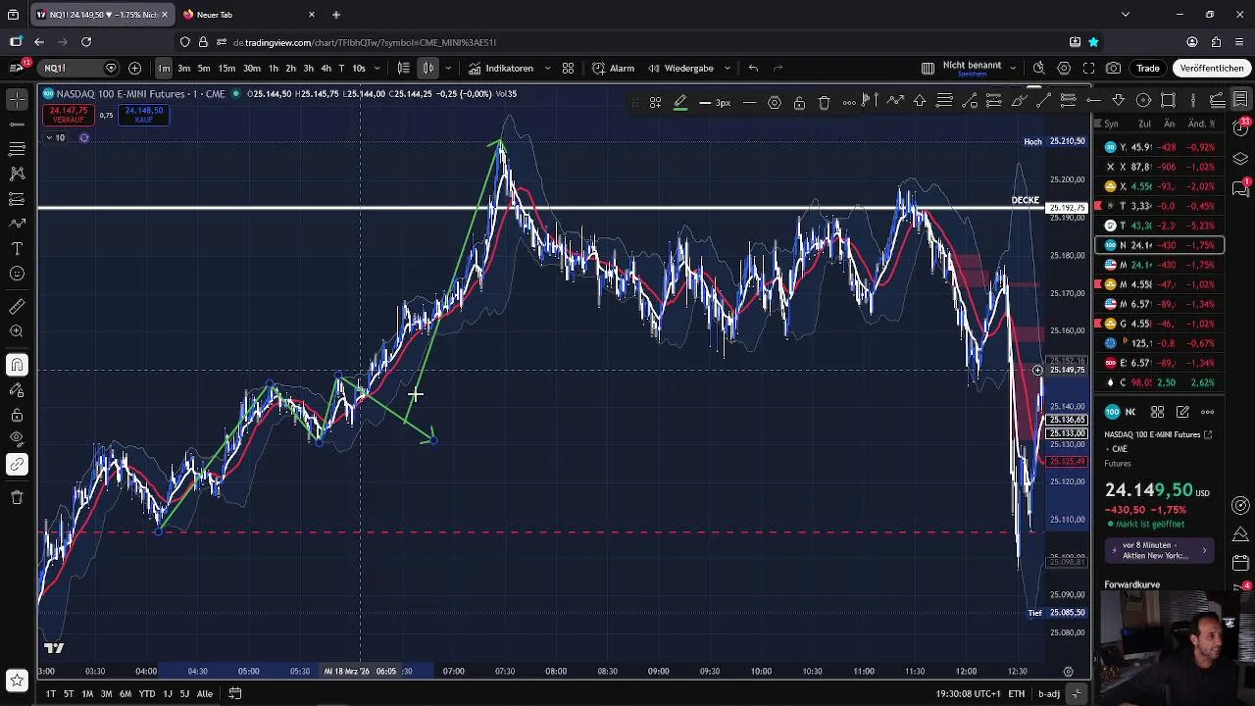Click the drawing line color pencil swatch
This screenshot has height=706, width=1255.
(680, 102)
